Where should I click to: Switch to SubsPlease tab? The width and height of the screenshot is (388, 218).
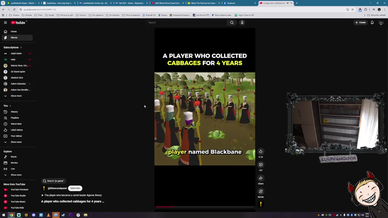59,3
